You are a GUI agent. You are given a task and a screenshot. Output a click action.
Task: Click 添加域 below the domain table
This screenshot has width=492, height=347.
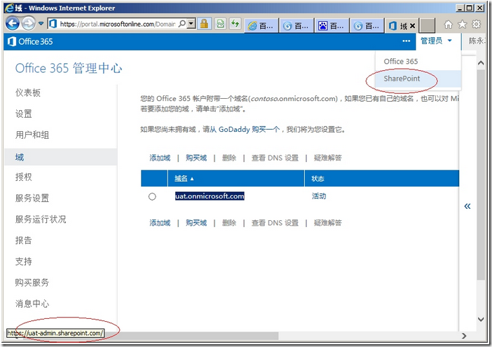(x=160, y=223)
